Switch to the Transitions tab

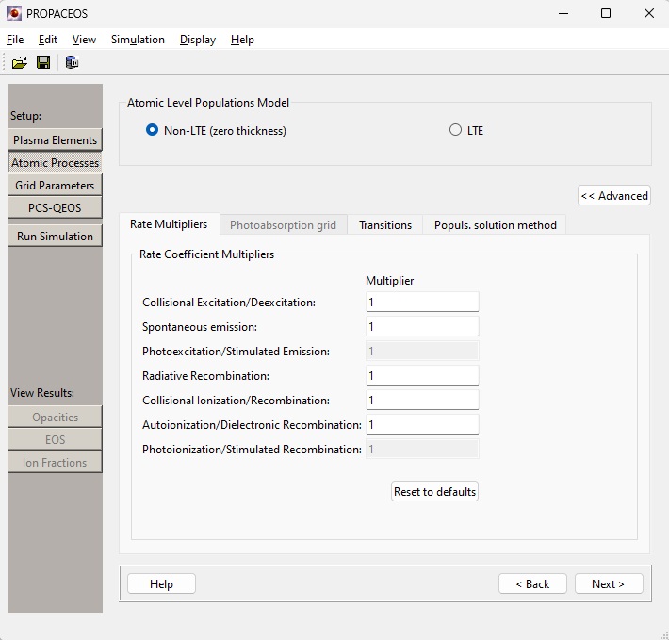coord(384,224)
